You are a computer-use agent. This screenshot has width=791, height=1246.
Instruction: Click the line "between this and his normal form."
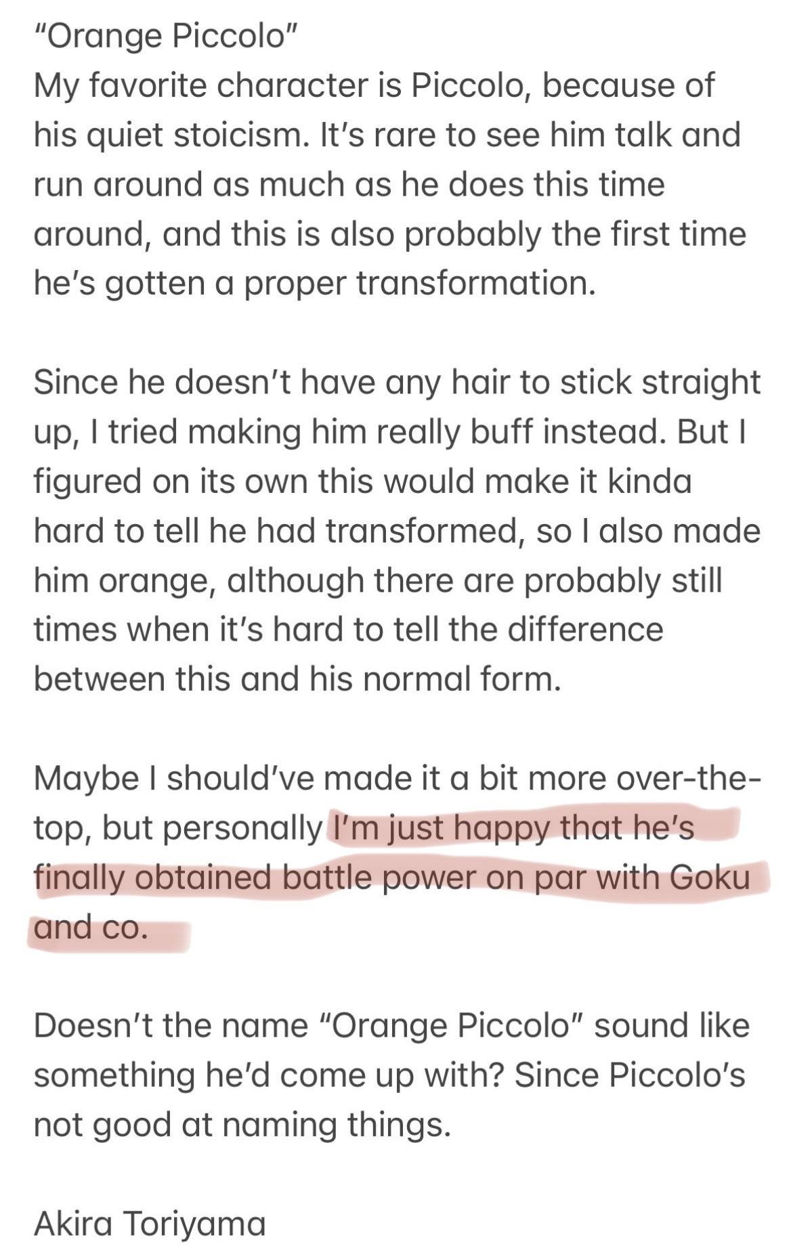coord(298,679)
